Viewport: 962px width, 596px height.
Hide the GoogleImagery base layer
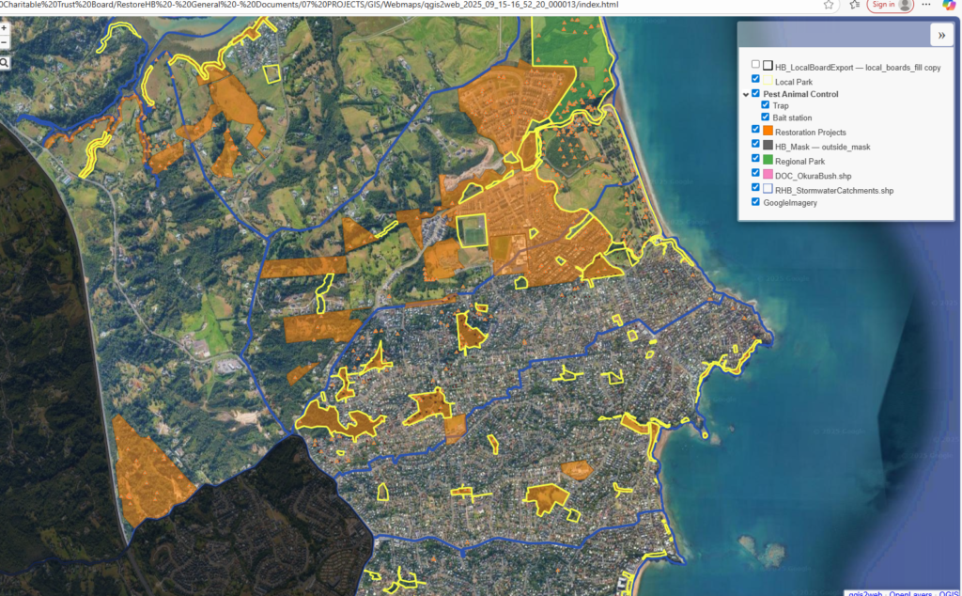(755, 201)
